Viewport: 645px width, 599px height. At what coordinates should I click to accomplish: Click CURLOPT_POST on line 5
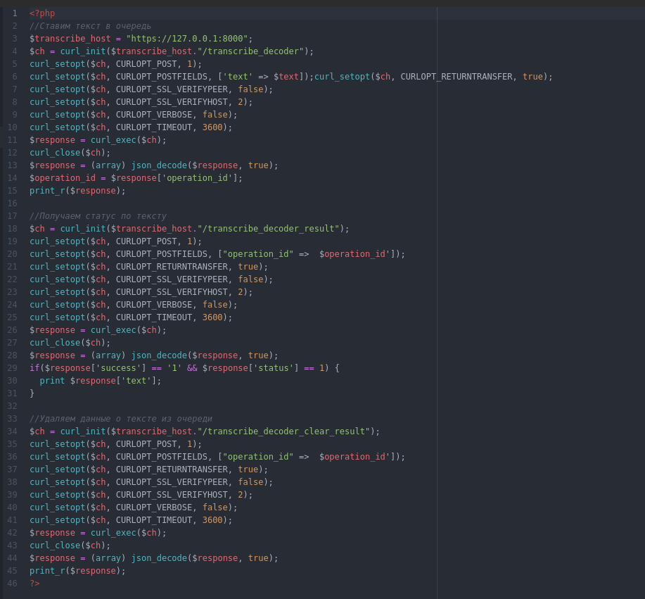[146, 64]
